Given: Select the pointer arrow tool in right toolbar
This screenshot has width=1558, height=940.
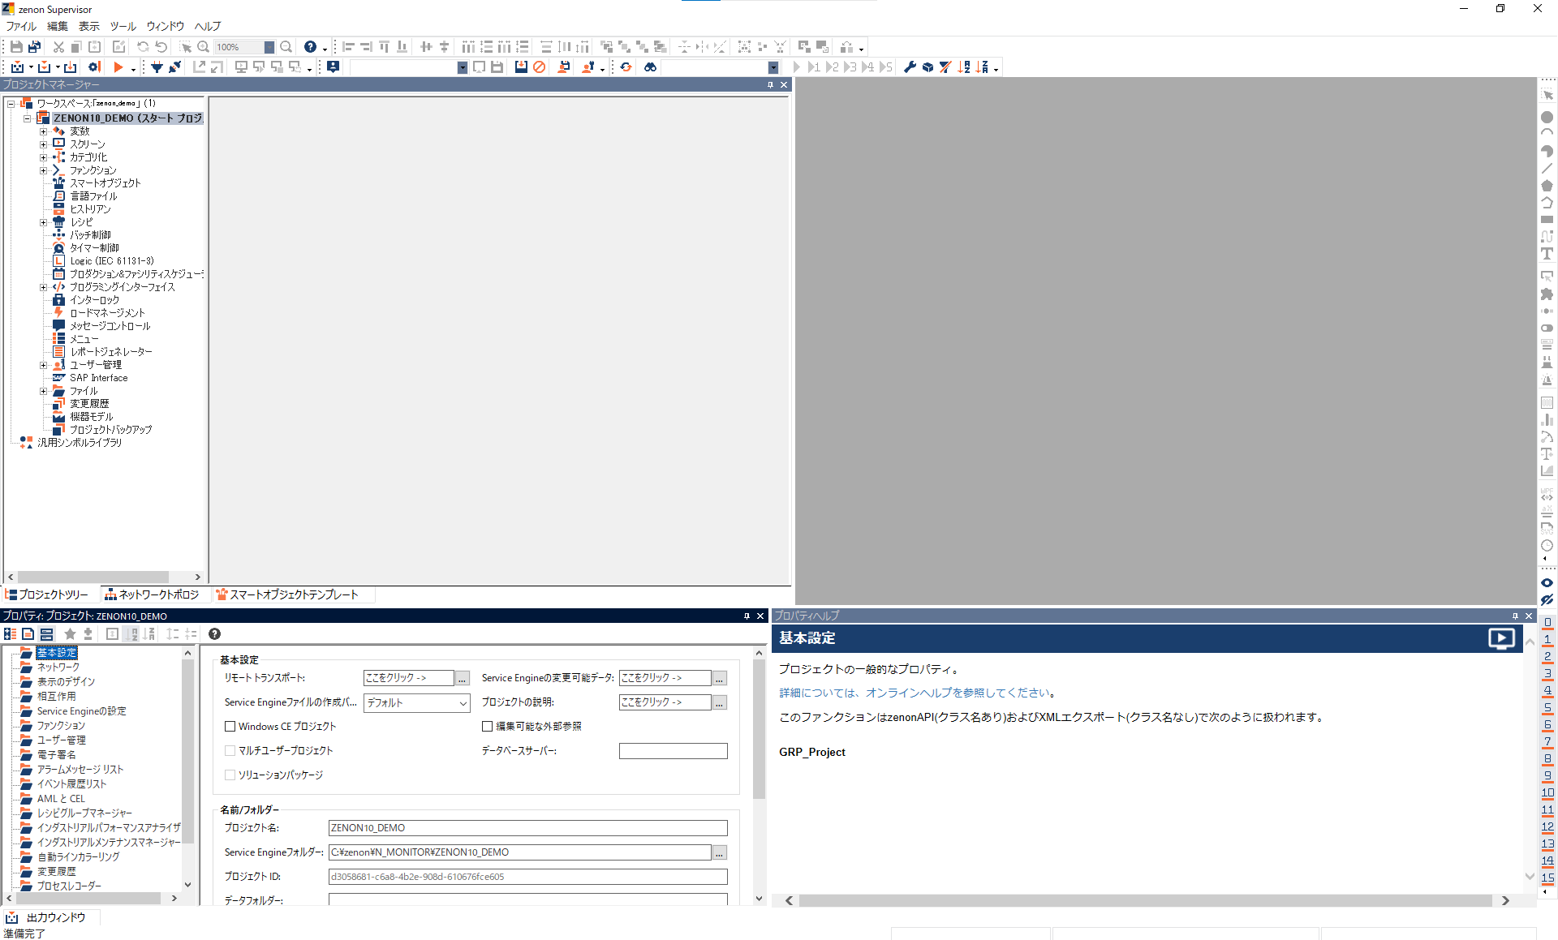Looking at the screenshot, I should tap(1547, 96).
